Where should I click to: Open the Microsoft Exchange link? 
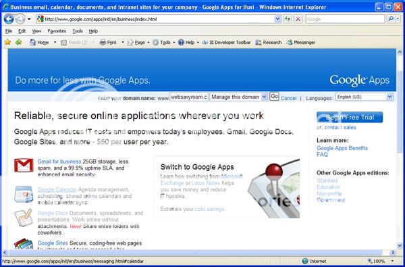pyautogui.click(x=201, y=180)
